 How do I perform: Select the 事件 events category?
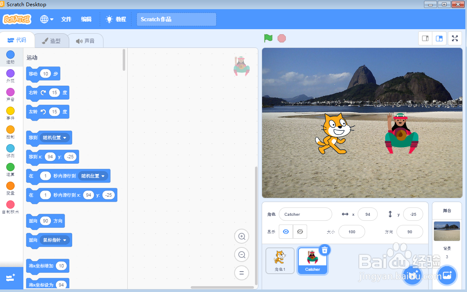click(x=10, y=114)
